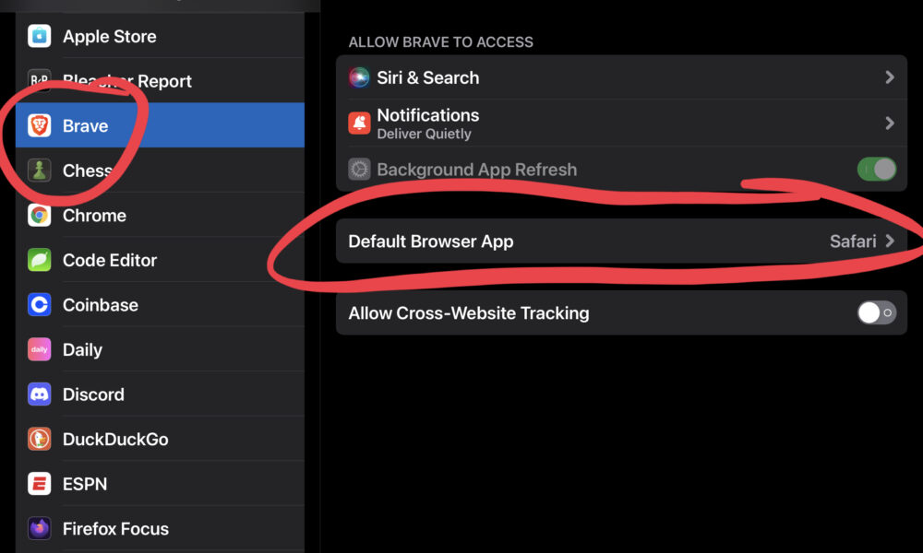The height and width of the screenshot is (553, 923).
Task: Click the "Default Browser App" label
Action: point(431,241)
